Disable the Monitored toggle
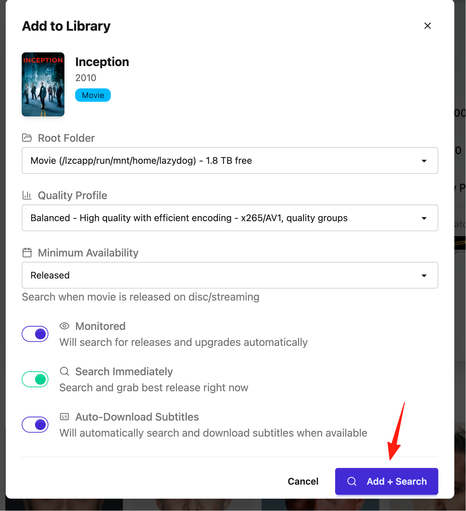Screen dimensions: 466x511 (35, 334)
